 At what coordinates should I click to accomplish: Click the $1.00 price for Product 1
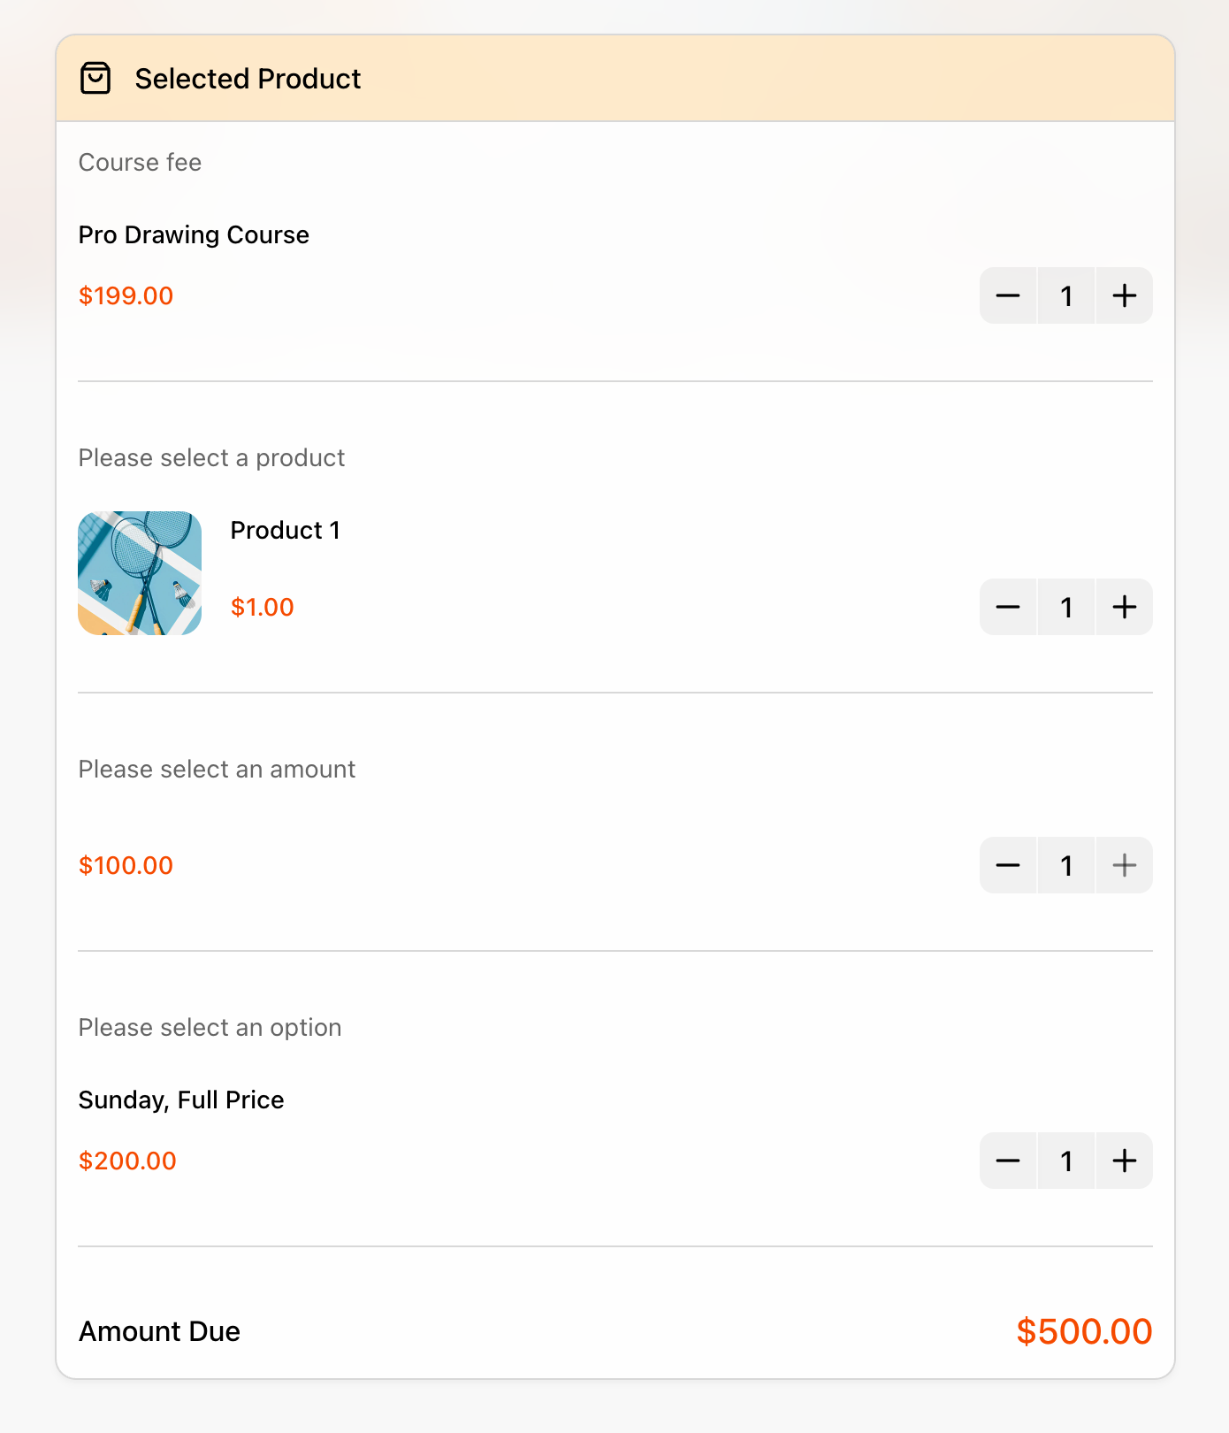pos(262,608)
